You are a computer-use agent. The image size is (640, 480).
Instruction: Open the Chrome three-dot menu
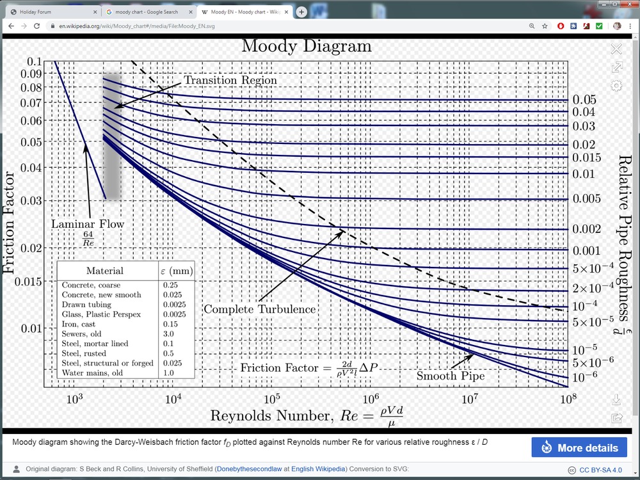[631, 26]
